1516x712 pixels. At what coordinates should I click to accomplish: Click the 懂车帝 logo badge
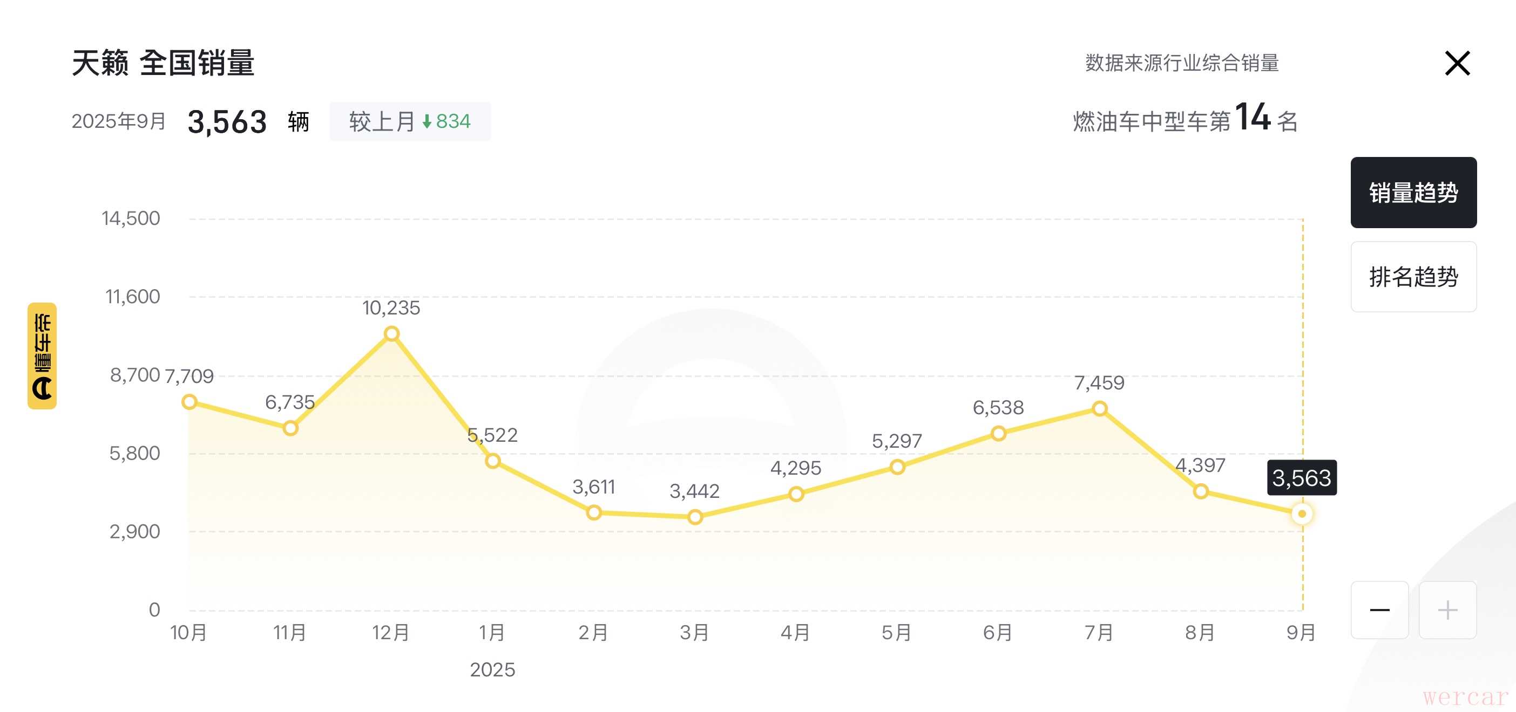[x=42, y=355]
